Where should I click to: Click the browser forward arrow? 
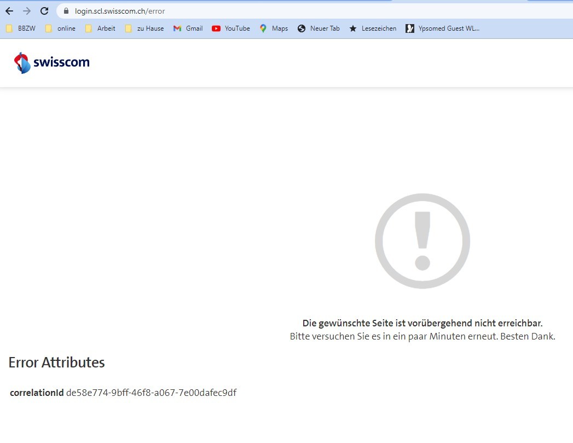click(27, 11)
